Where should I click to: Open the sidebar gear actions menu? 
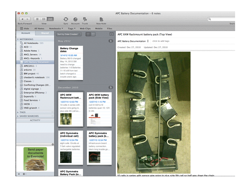click(x=24, y=174)
